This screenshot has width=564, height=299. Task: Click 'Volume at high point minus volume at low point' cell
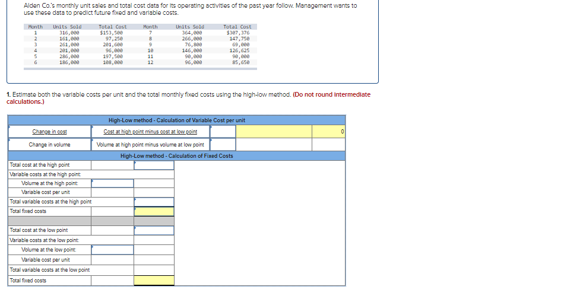pos(150,145)
